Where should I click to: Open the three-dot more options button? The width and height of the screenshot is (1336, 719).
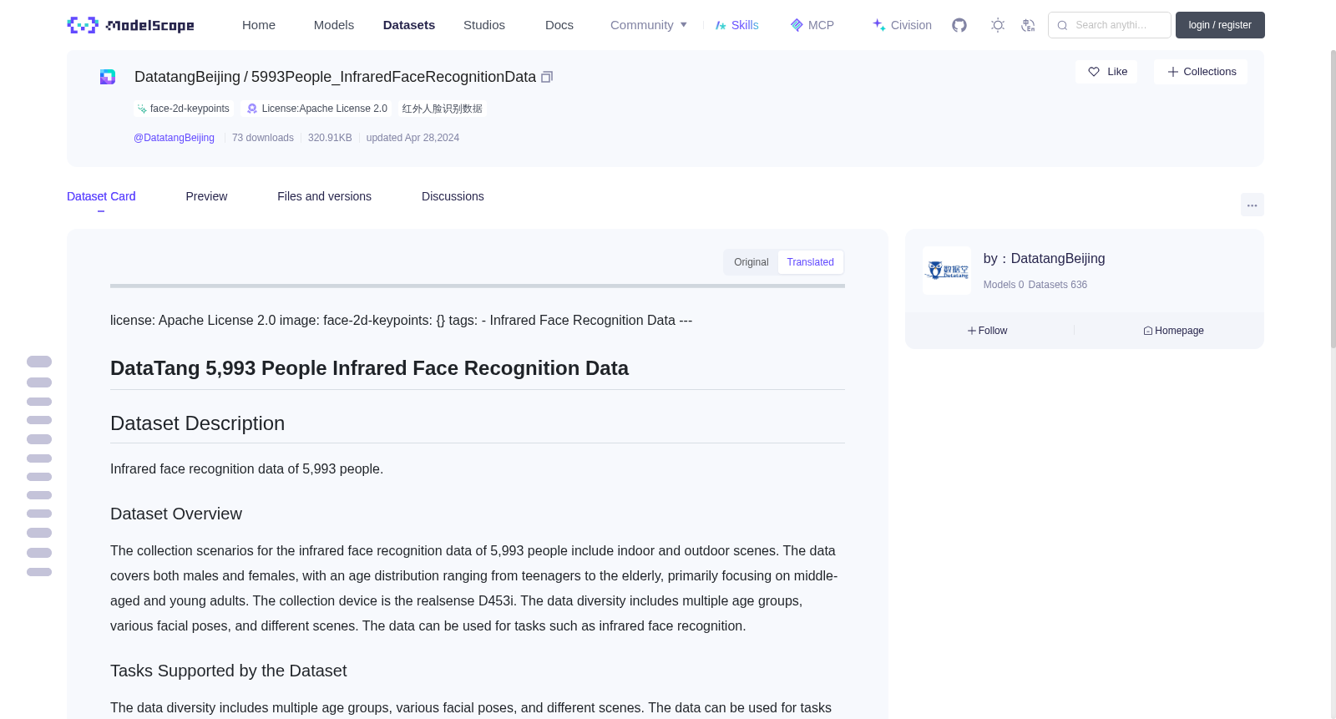pyautogui.click(x=1252, y=205)
